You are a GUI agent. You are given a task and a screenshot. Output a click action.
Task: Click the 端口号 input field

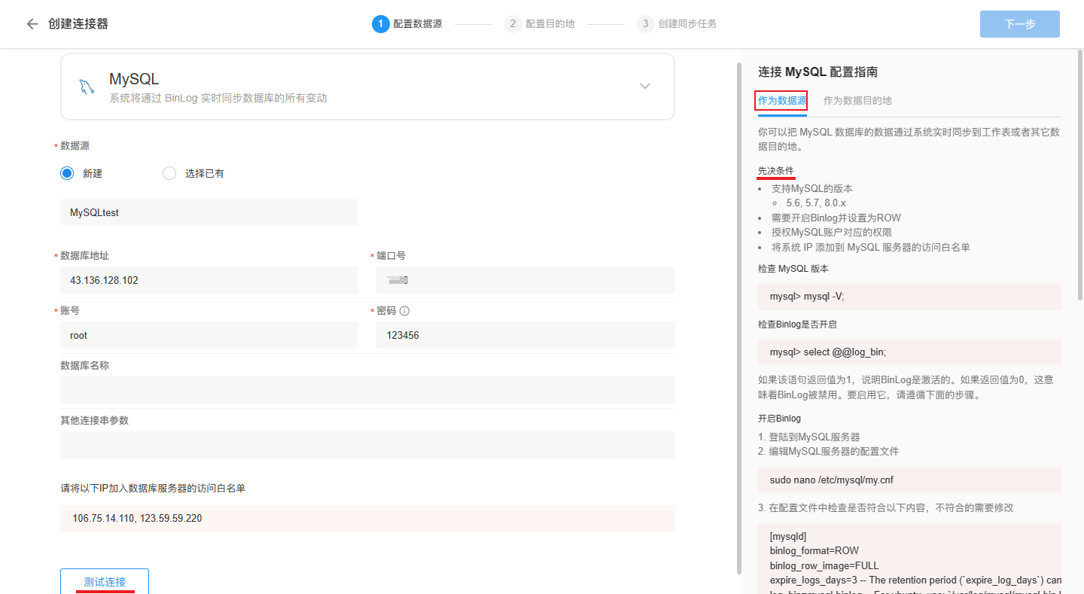click(525, 280)
